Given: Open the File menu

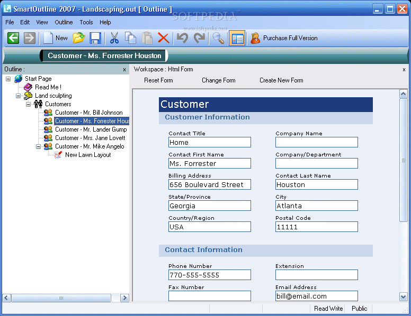Looking at the screenshot, I should (10, 22).
